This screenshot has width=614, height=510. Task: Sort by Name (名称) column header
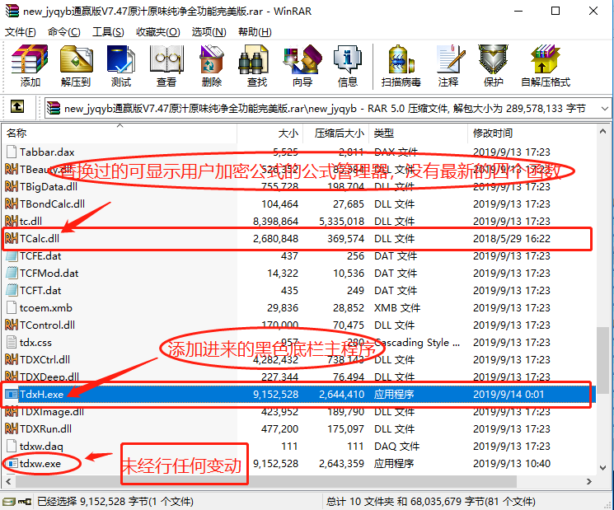119,133
